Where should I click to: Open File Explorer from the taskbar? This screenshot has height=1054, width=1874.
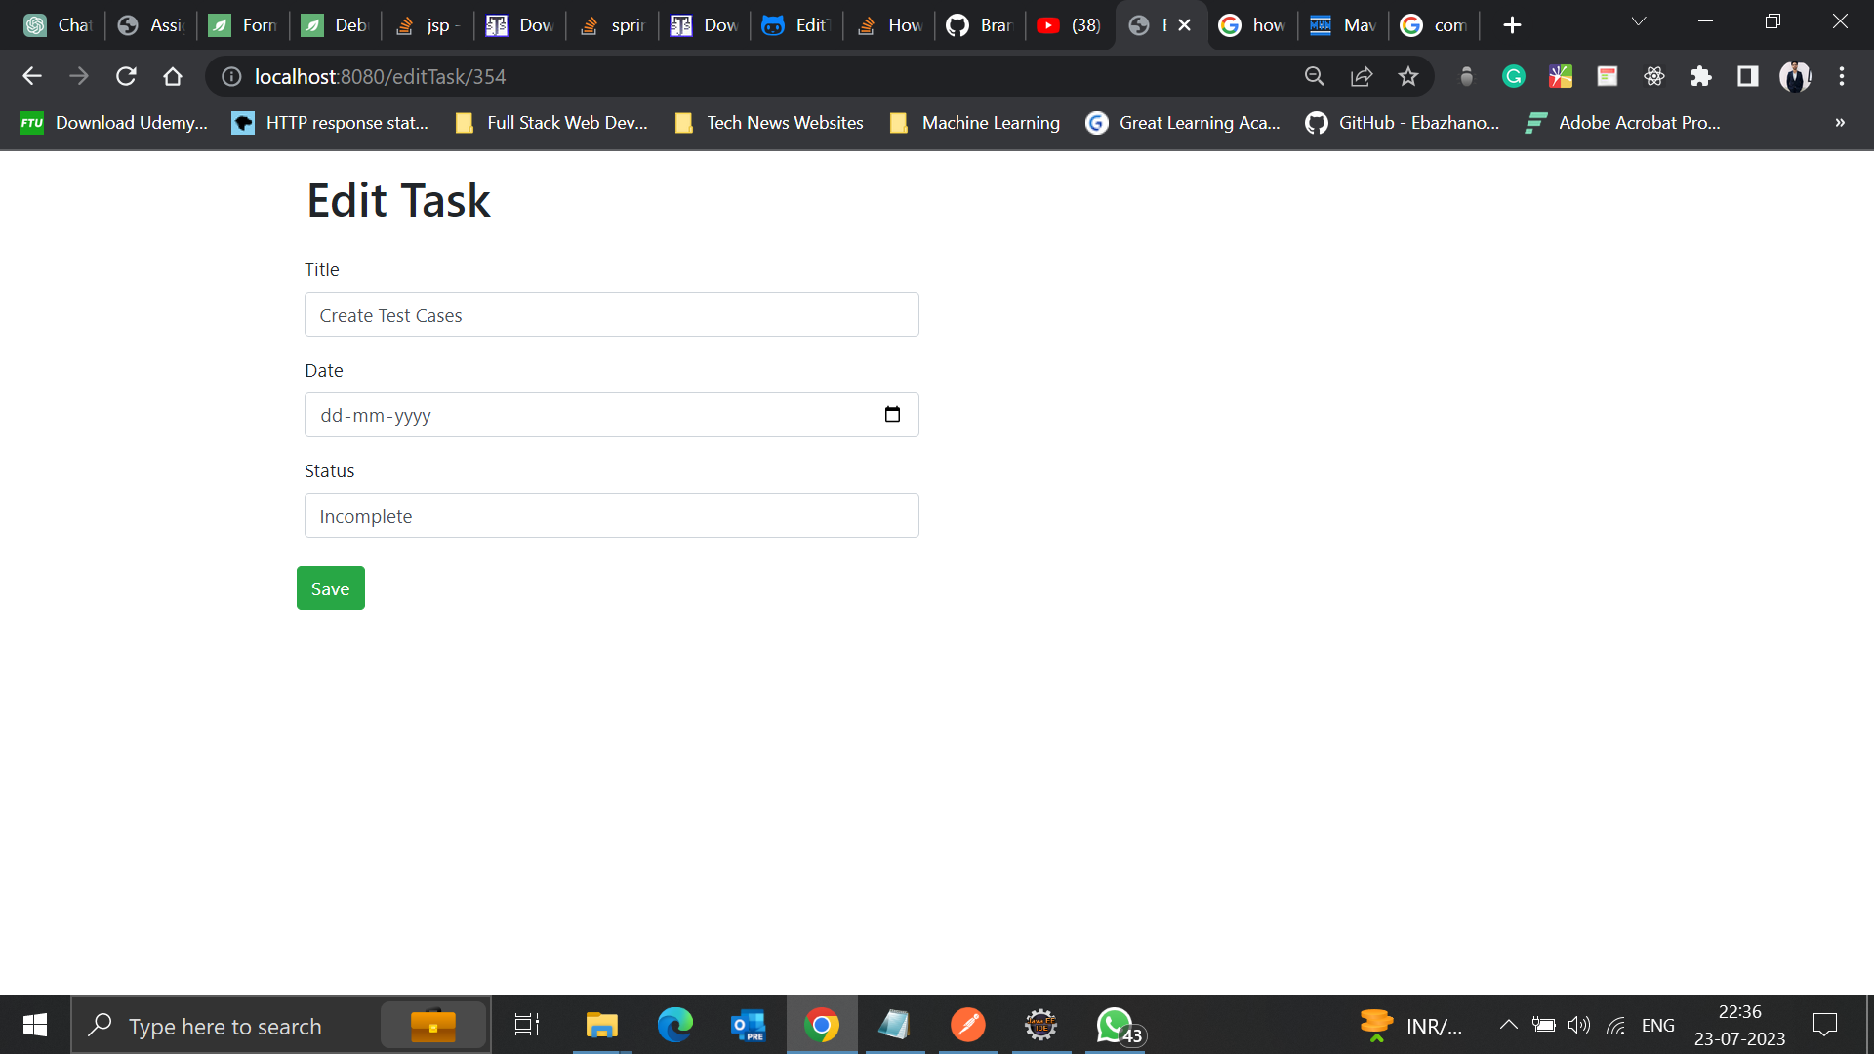point(601,1025)
